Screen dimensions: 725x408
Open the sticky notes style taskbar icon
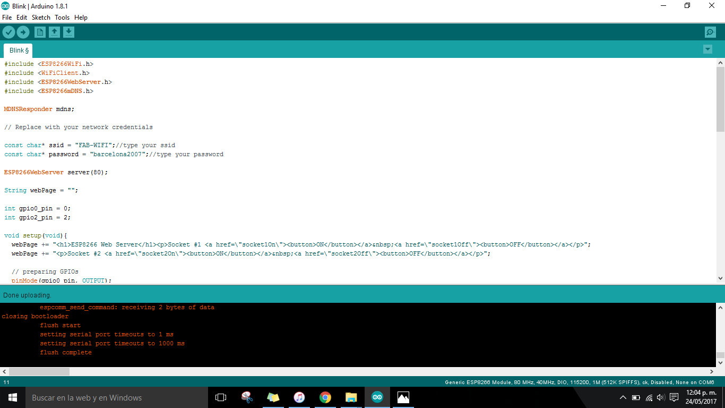pos(273,397)
